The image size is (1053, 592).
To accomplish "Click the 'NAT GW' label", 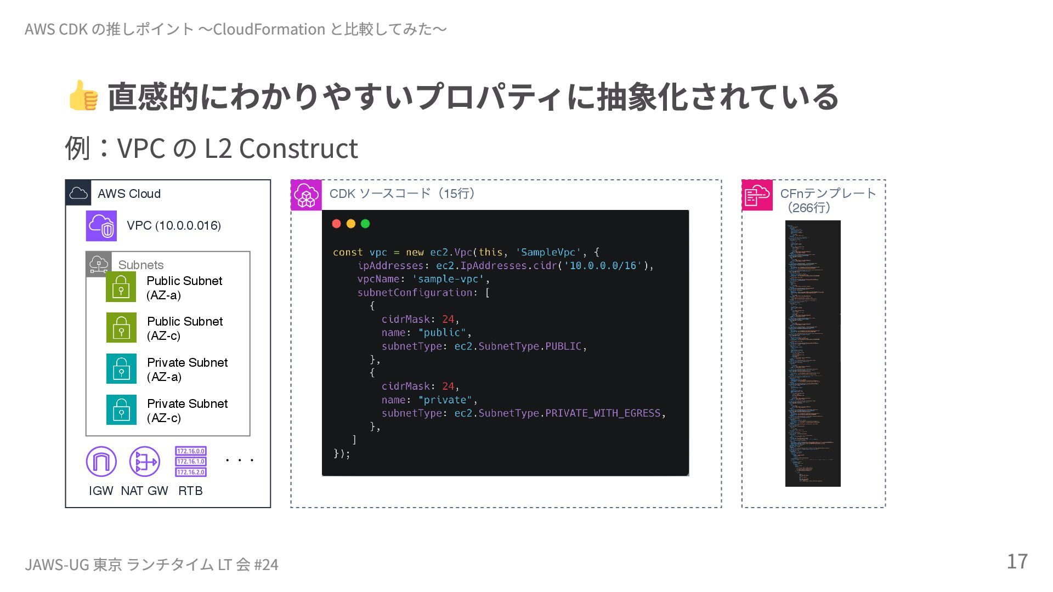I will point(144,491).
